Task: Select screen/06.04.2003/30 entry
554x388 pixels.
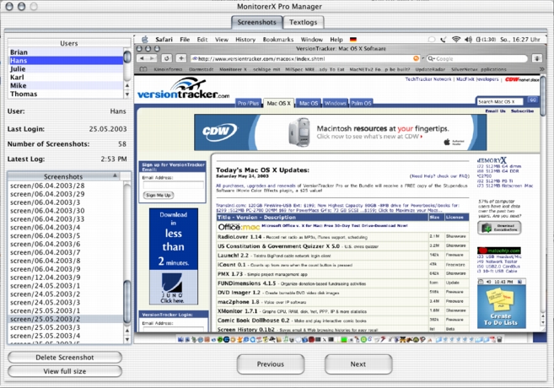Action: coord(66,211)
